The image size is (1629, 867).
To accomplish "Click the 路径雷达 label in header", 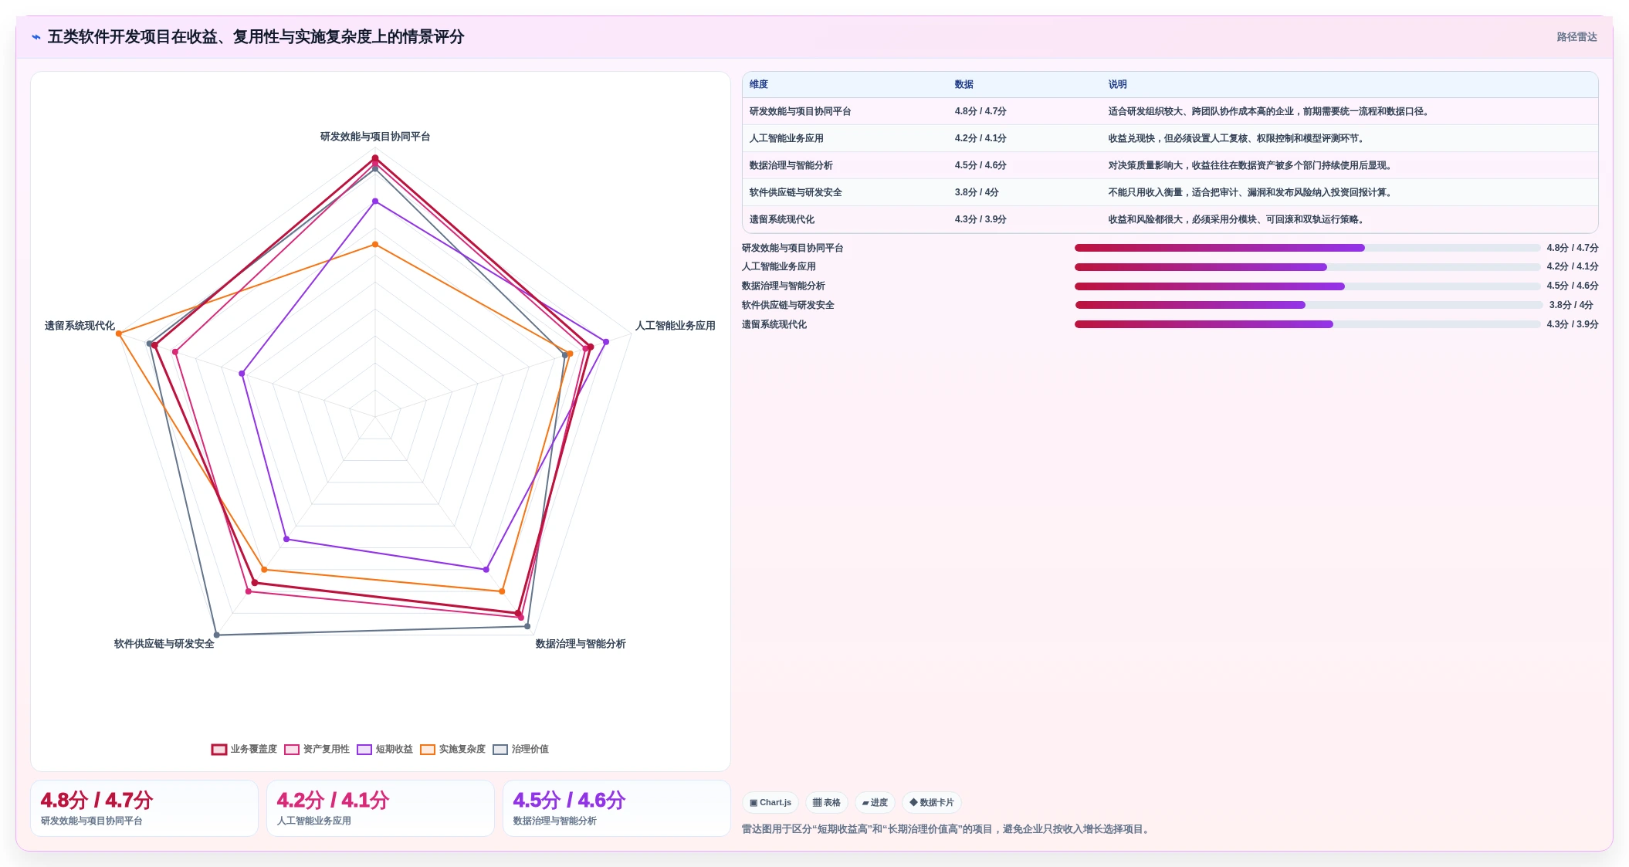I will tap(1577, 37).
